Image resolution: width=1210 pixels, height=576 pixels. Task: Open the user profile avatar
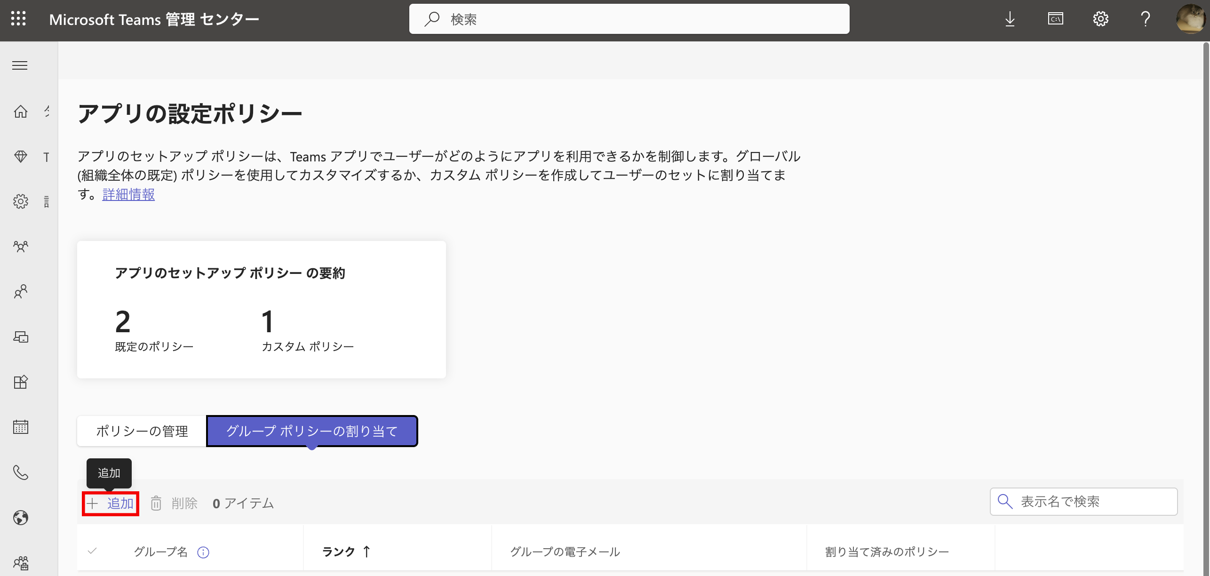point(1191,19)
